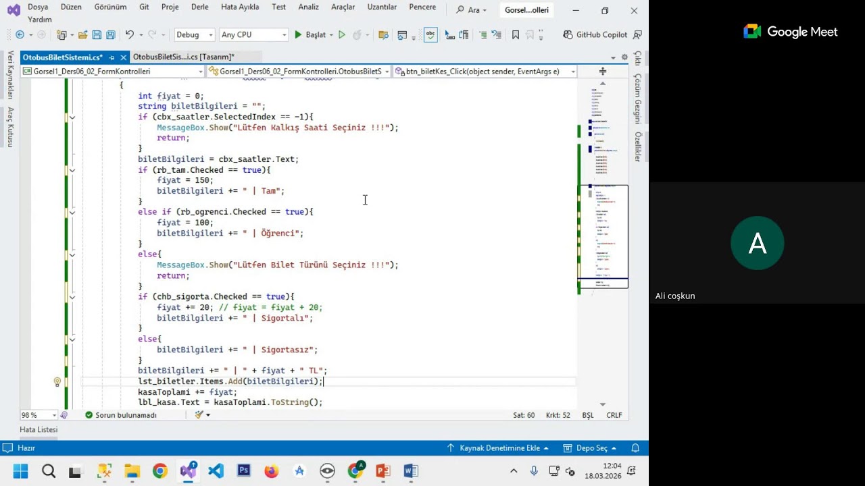
Task: Click the navigate back arrow in toolbar
Action: 20,34
